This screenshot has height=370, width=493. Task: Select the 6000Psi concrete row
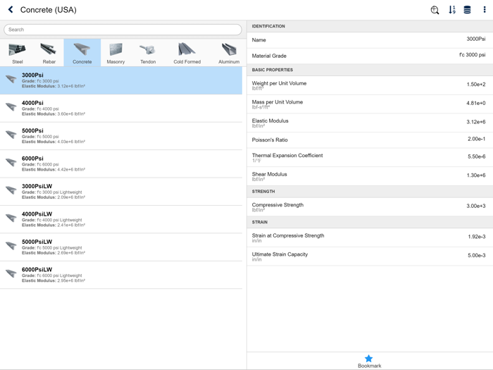click(121, 164)
